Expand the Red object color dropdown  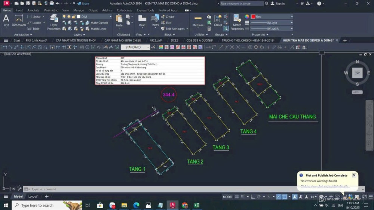292,17
